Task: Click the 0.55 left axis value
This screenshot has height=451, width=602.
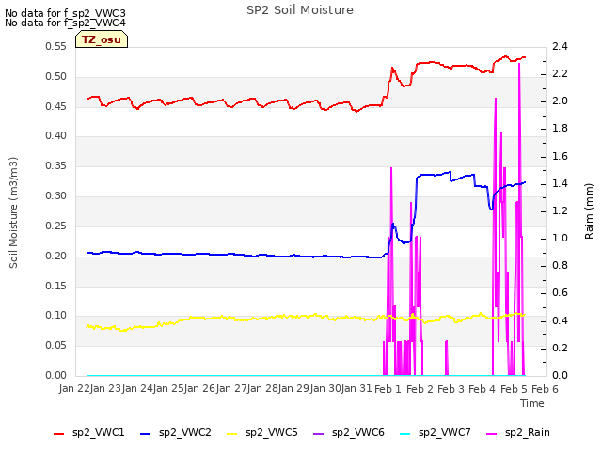Action: [56, 46]
